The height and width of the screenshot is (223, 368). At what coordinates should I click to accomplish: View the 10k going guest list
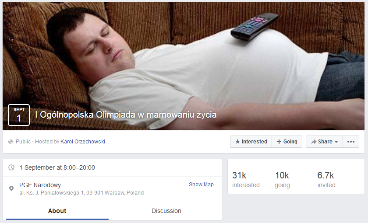(x=282, y=180)
